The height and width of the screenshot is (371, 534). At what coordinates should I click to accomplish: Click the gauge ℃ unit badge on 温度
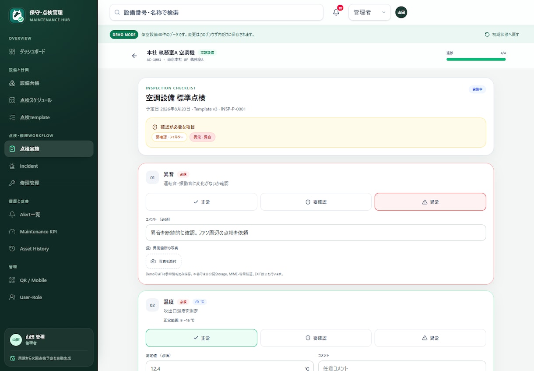click(200, 302)
